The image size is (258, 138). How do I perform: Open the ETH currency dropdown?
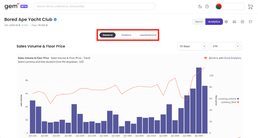(x=226, y=46)
